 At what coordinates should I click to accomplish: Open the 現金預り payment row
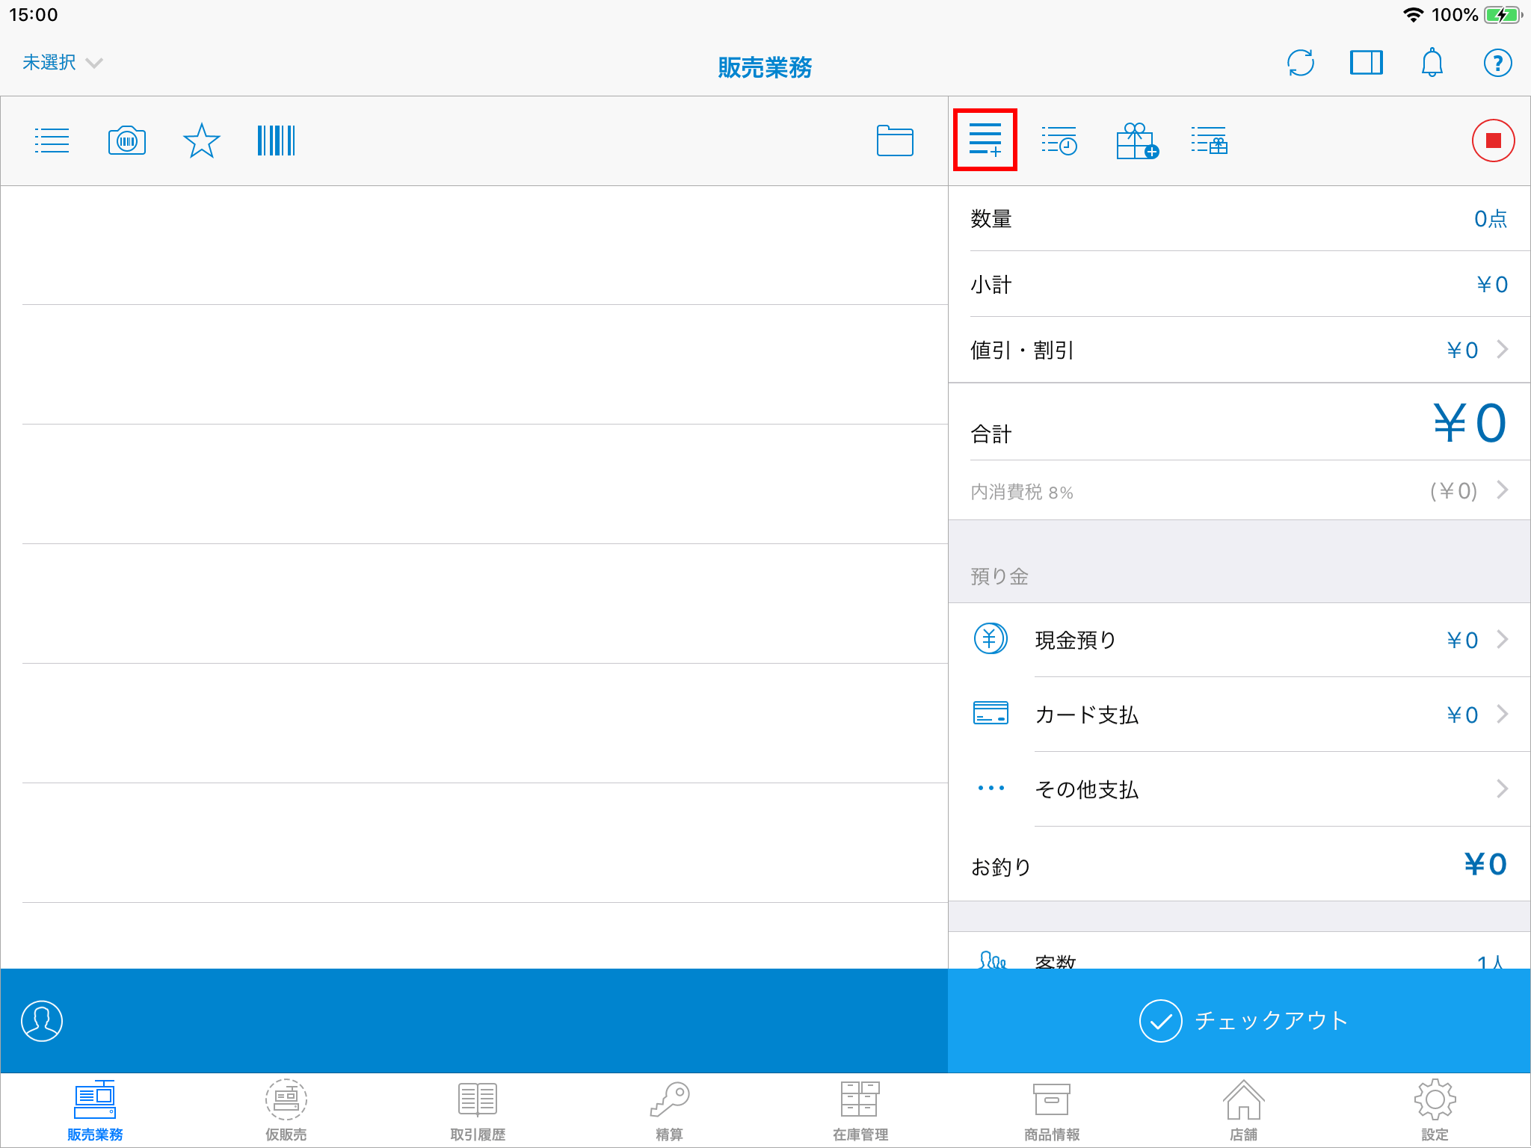click(x=1239, y=640)
